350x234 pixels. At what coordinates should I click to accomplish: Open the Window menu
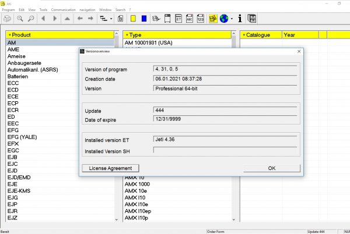click(105, 10)
